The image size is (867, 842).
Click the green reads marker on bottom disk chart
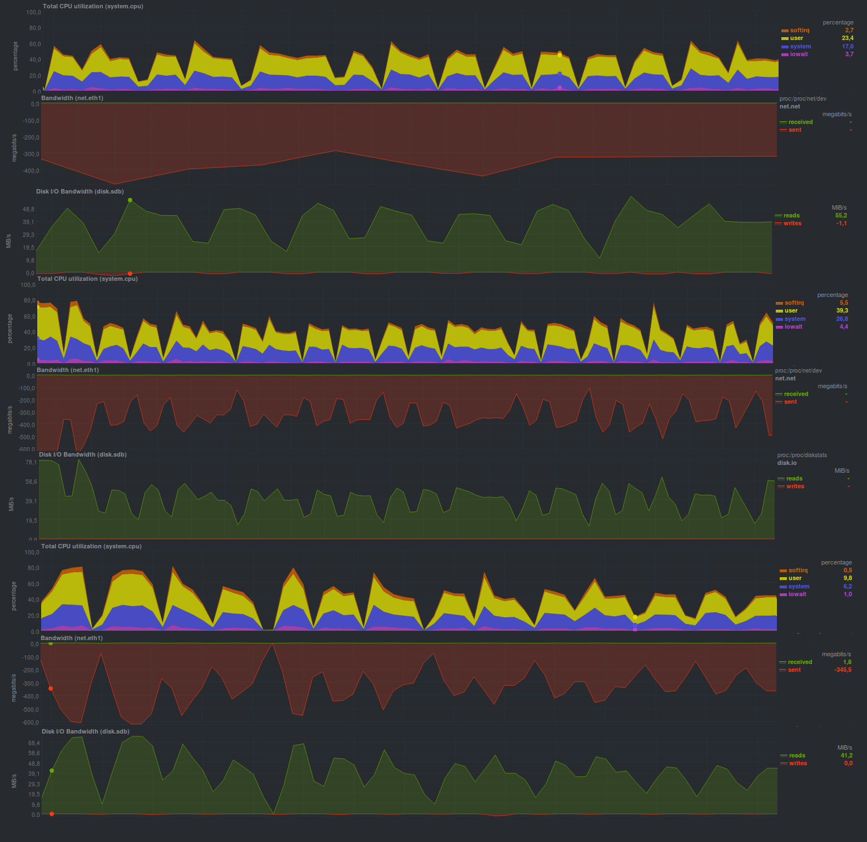click(x=52, y=771)
